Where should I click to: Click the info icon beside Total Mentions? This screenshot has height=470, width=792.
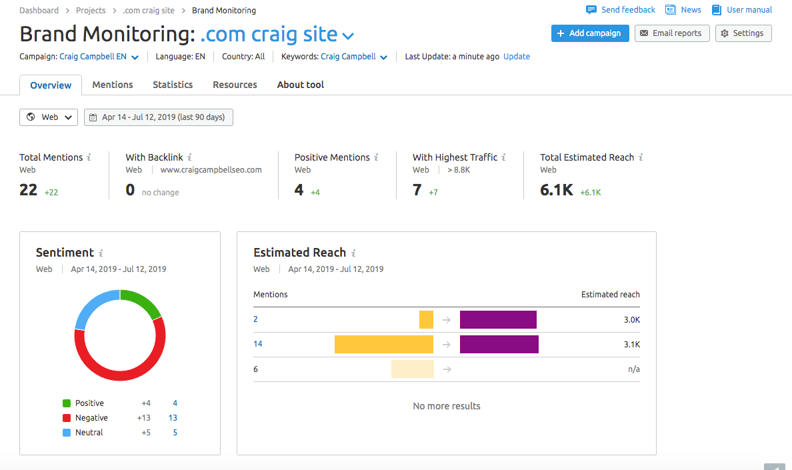pyautogui.click(x=89, y=157)
